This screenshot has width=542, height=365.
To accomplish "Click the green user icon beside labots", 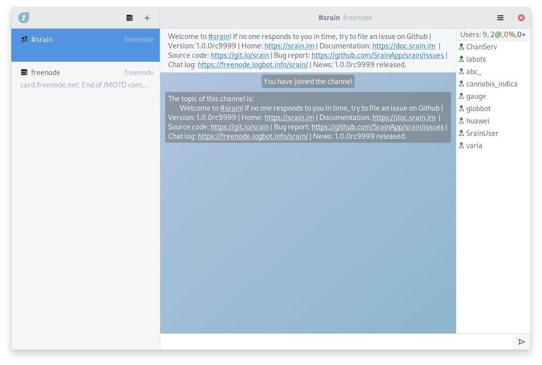I will pyautogui.click(x=461, y=59).
